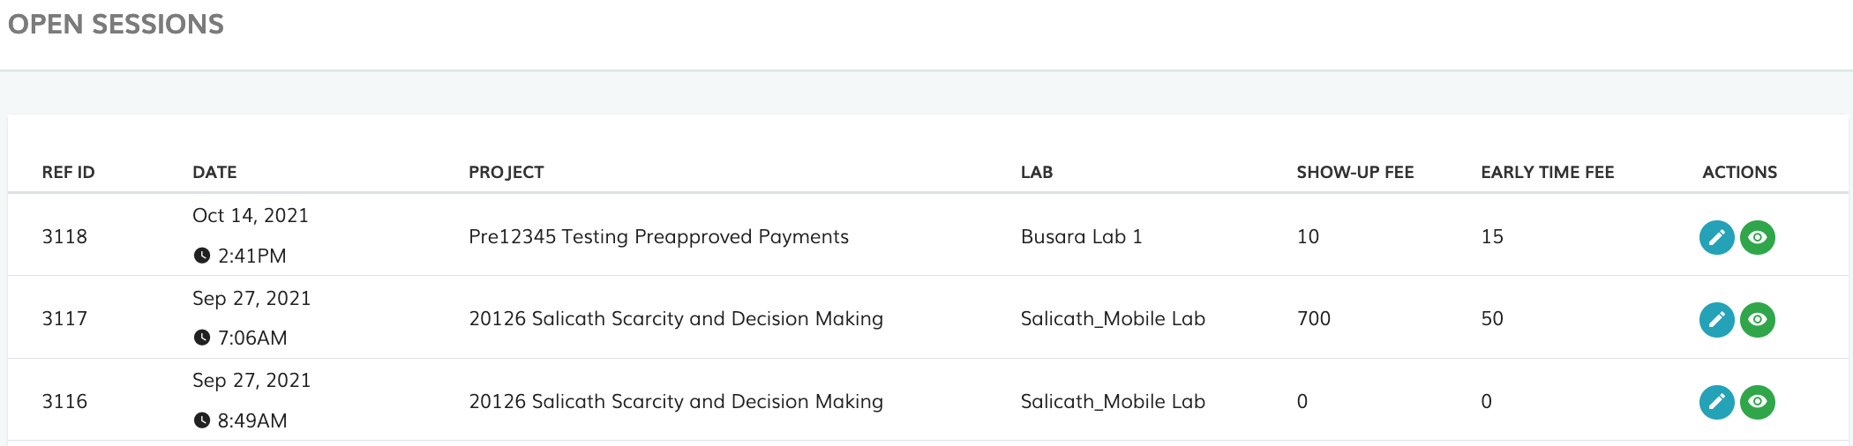
Task: Edit session 3117 using pencil icon
Action: (x=1716, y=319)
